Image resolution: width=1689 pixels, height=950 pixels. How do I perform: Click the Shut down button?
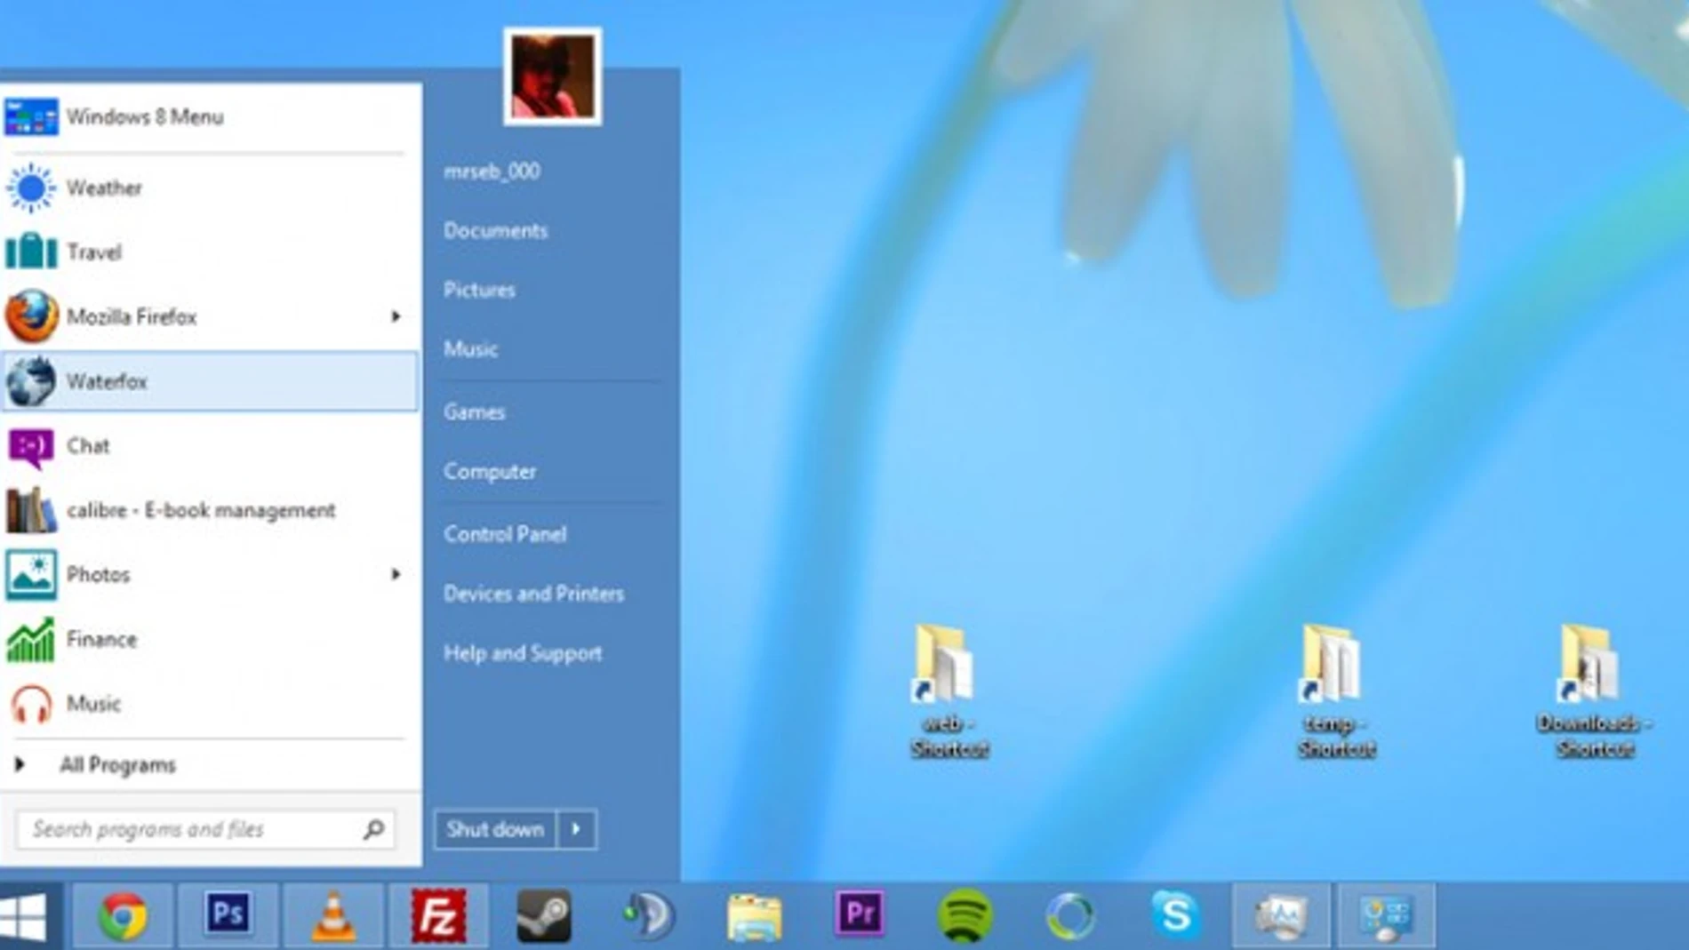[x=494, y=829]
